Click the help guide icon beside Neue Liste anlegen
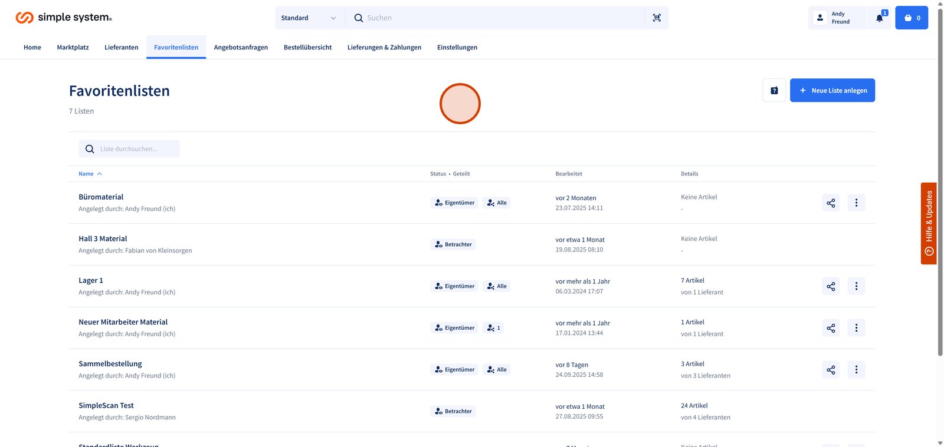Viewport: 944px width, 447px height. 774,91
